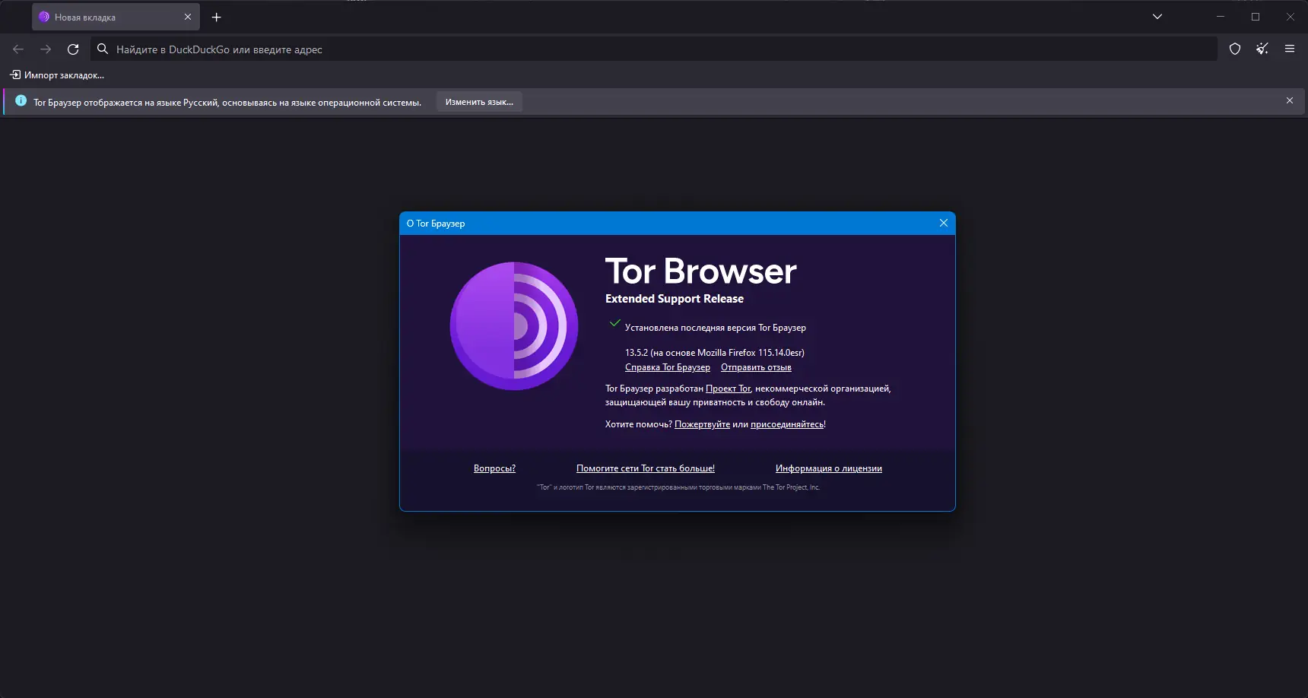Image resolution: width=1308 pixels, height=698 pixels.
Task: Click 'Изменить язык...' button
Action: [479, 102]
